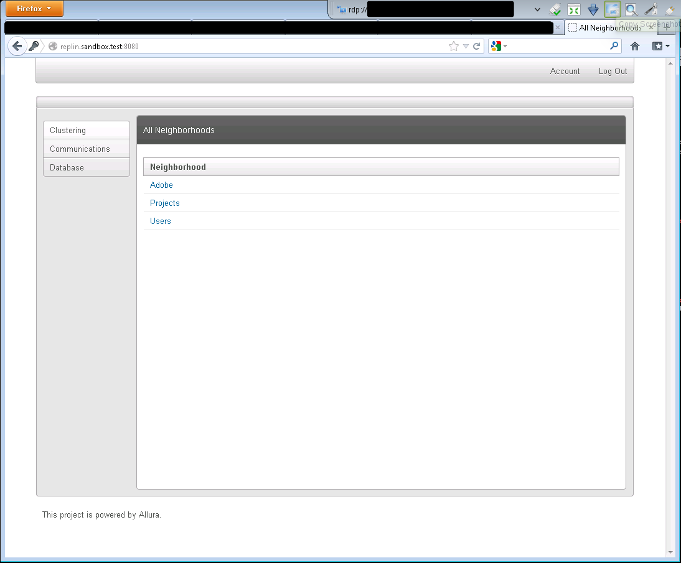Select Database in the sidebar
Image resolution: width=681 pixels, height=563 pixels.
pos(87,167)
